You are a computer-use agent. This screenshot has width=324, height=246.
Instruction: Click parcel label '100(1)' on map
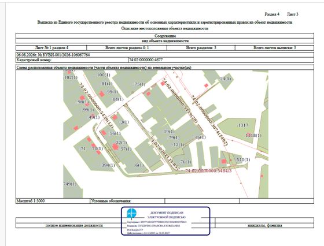[x=104, y=75]
